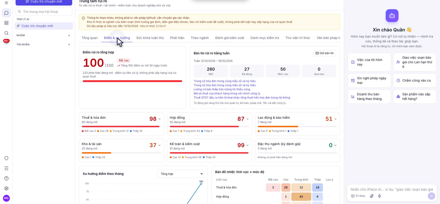Click the Gửi bản tin button
Viewport: 440px width, 204px height.
pyautogui.click(x=324, y=53)
